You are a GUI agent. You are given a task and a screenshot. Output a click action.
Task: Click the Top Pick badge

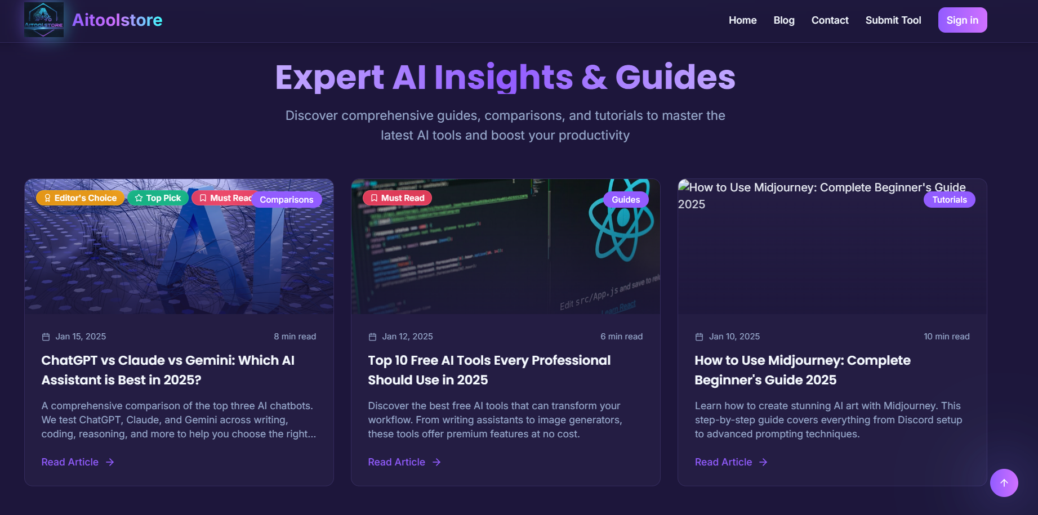pyautogui.click(x=158, y=198)
